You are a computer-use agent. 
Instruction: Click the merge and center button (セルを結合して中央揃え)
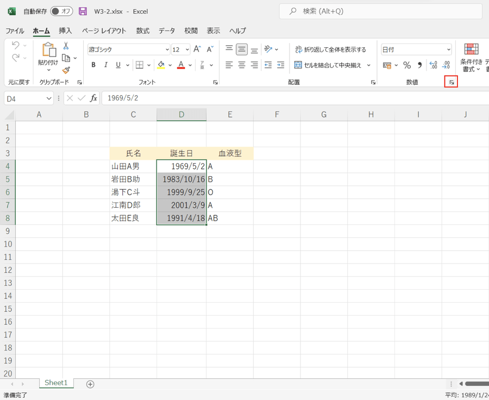(329, 65)
